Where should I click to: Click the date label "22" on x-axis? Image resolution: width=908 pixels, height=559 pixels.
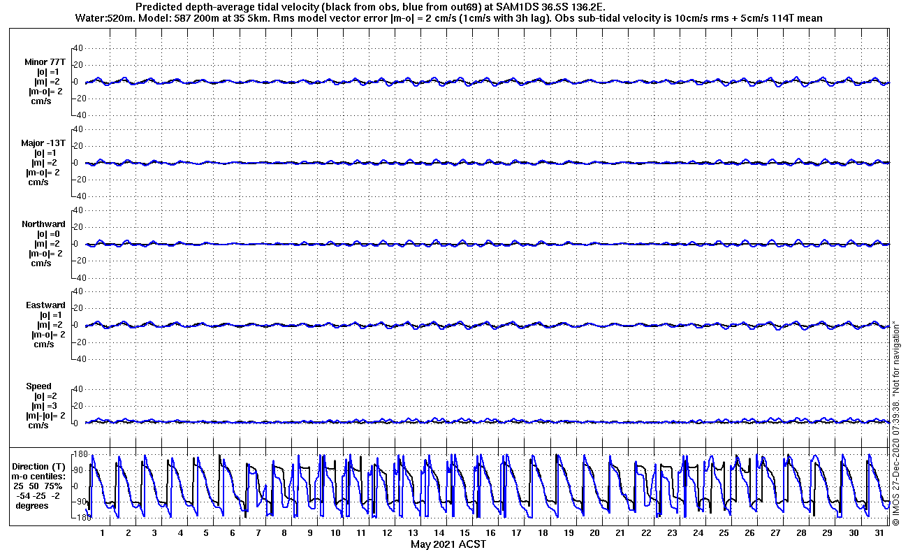(x=646, y=533)
